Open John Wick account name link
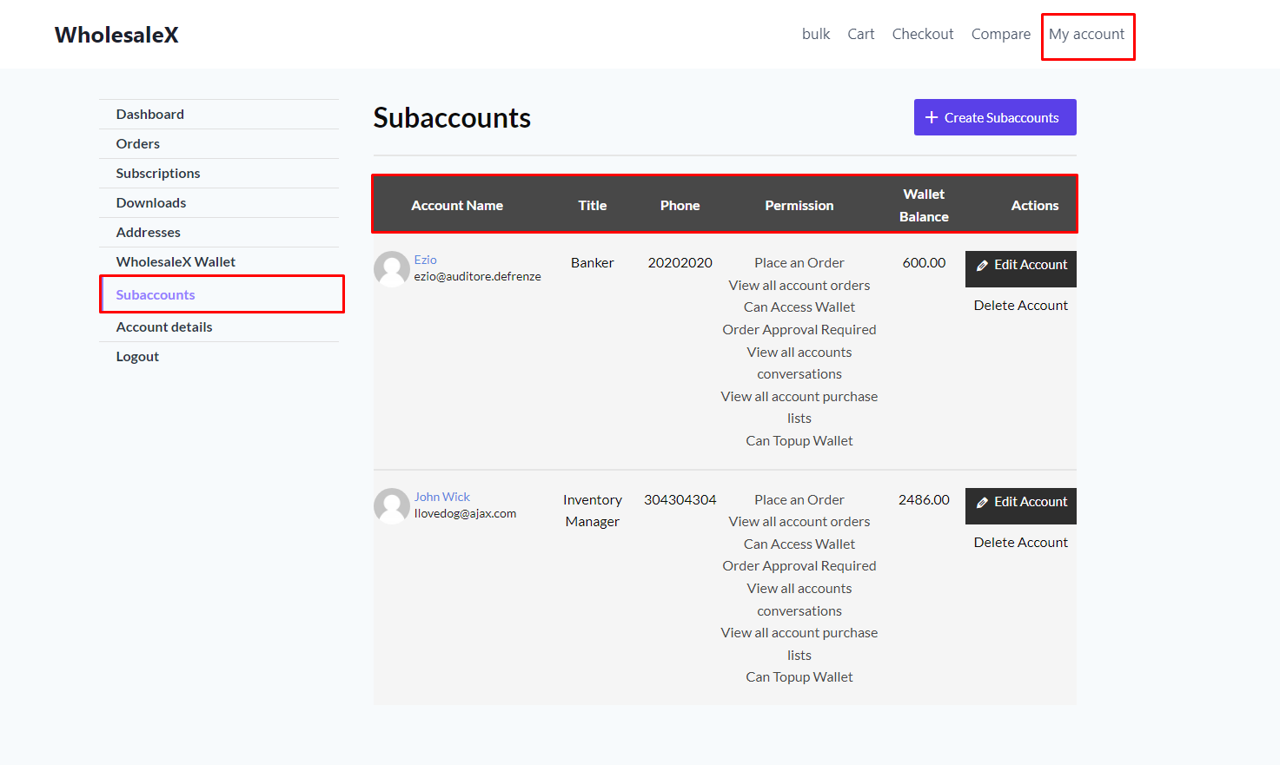The image size is (1280, 765). click(x=441, y=497)
